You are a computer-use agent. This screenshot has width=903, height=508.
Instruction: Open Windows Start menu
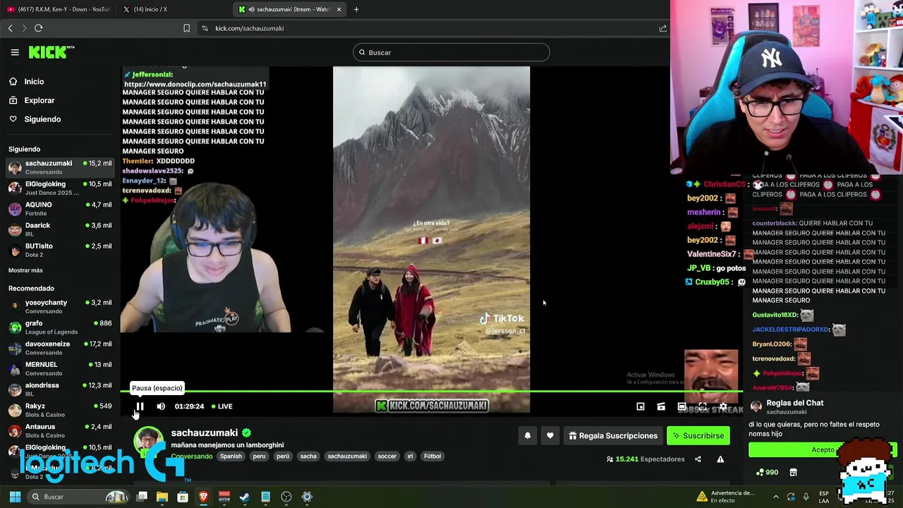15,497
